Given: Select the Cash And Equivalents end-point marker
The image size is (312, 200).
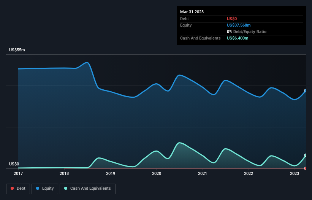Looking at the screenshot, I should 306,155.
